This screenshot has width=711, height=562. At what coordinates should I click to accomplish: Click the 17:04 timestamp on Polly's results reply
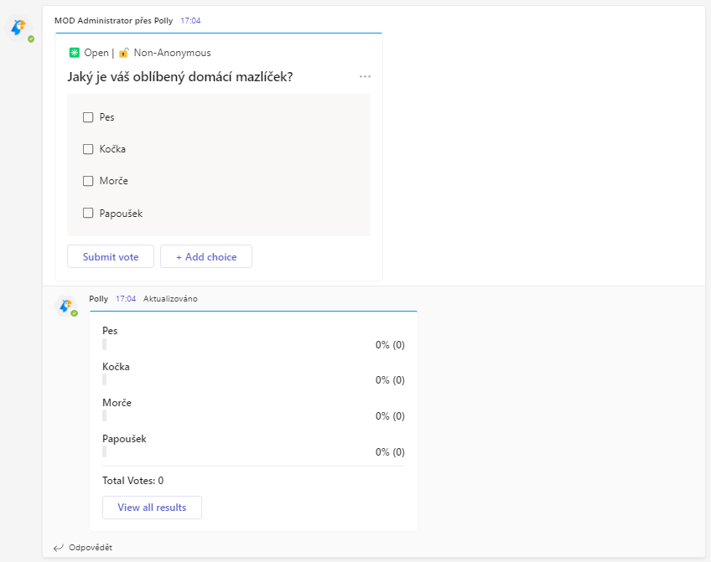click(126, 299)
